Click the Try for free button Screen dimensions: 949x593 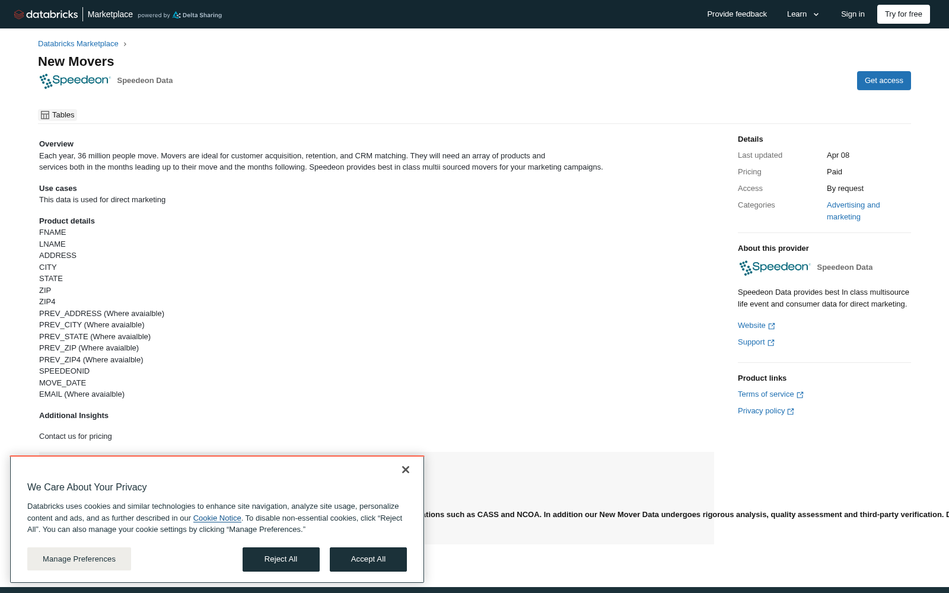pyautogui.click(x=903, y=14)
